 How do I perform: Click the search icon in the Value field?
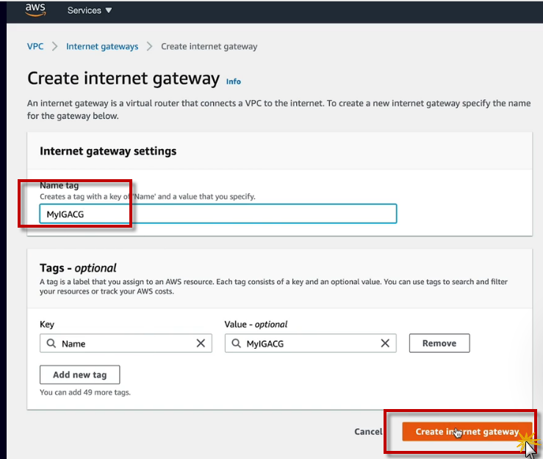236,343
